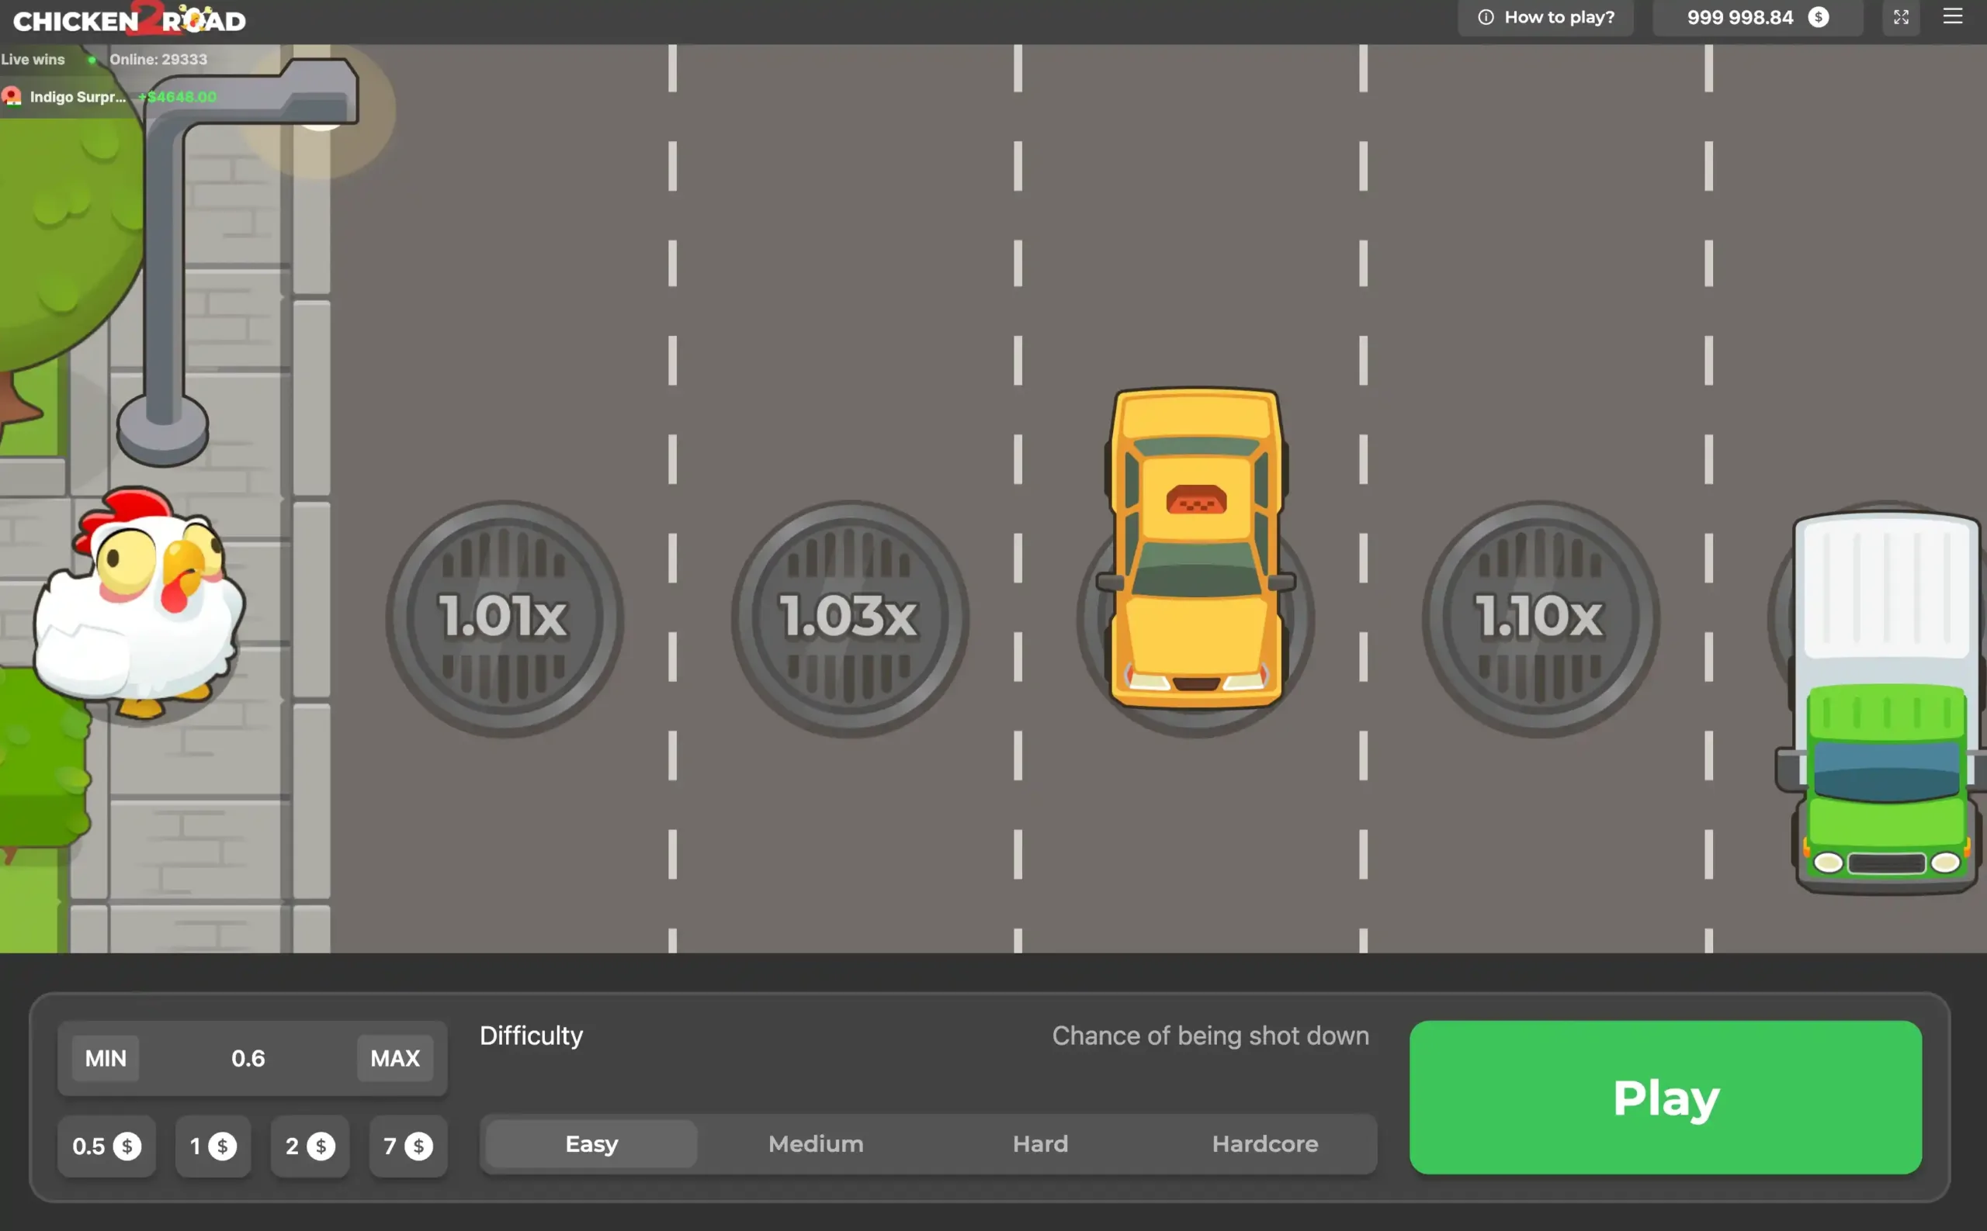
Task: Click the 1.03x manhole cover
Action: [850, 618]
